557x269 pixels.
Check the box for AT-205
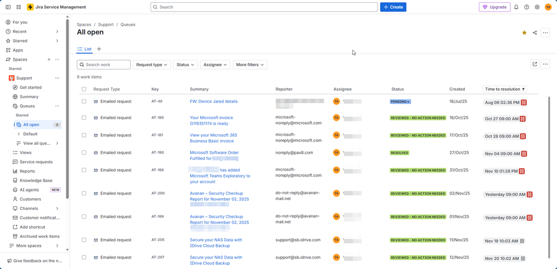point(84,240)
